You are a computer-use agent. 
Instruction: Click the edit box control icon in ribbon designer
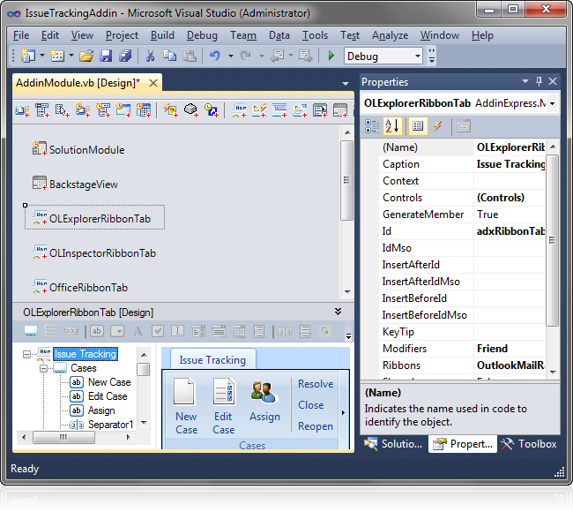point(177,331)
